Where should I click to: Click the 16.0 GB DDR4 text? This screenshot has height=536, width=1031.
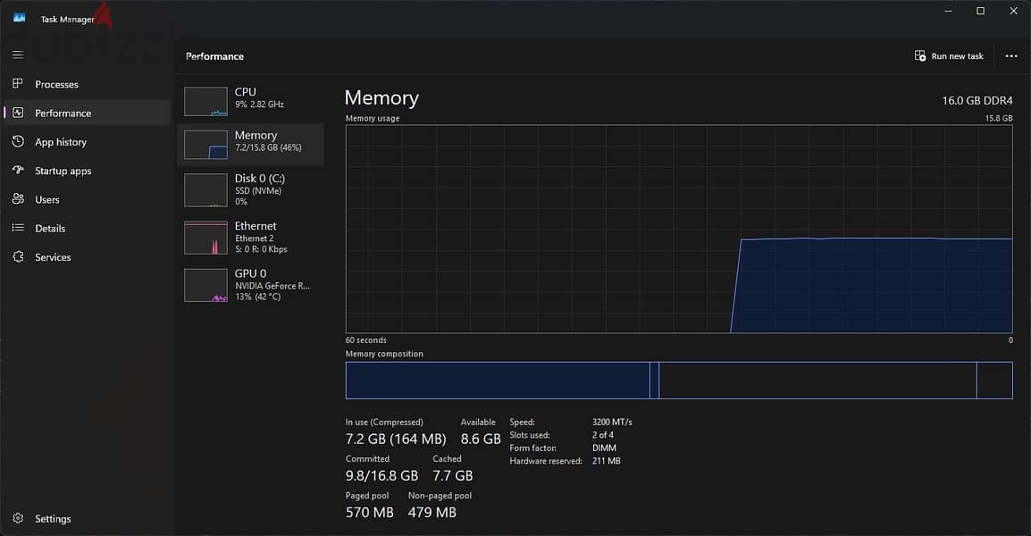(977, 101)
